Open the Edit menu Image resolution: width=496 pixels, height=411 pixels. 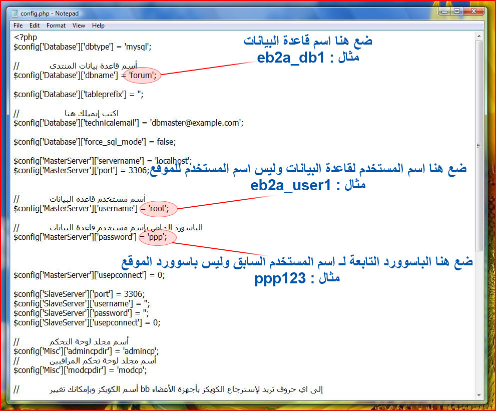pos(35,25)
